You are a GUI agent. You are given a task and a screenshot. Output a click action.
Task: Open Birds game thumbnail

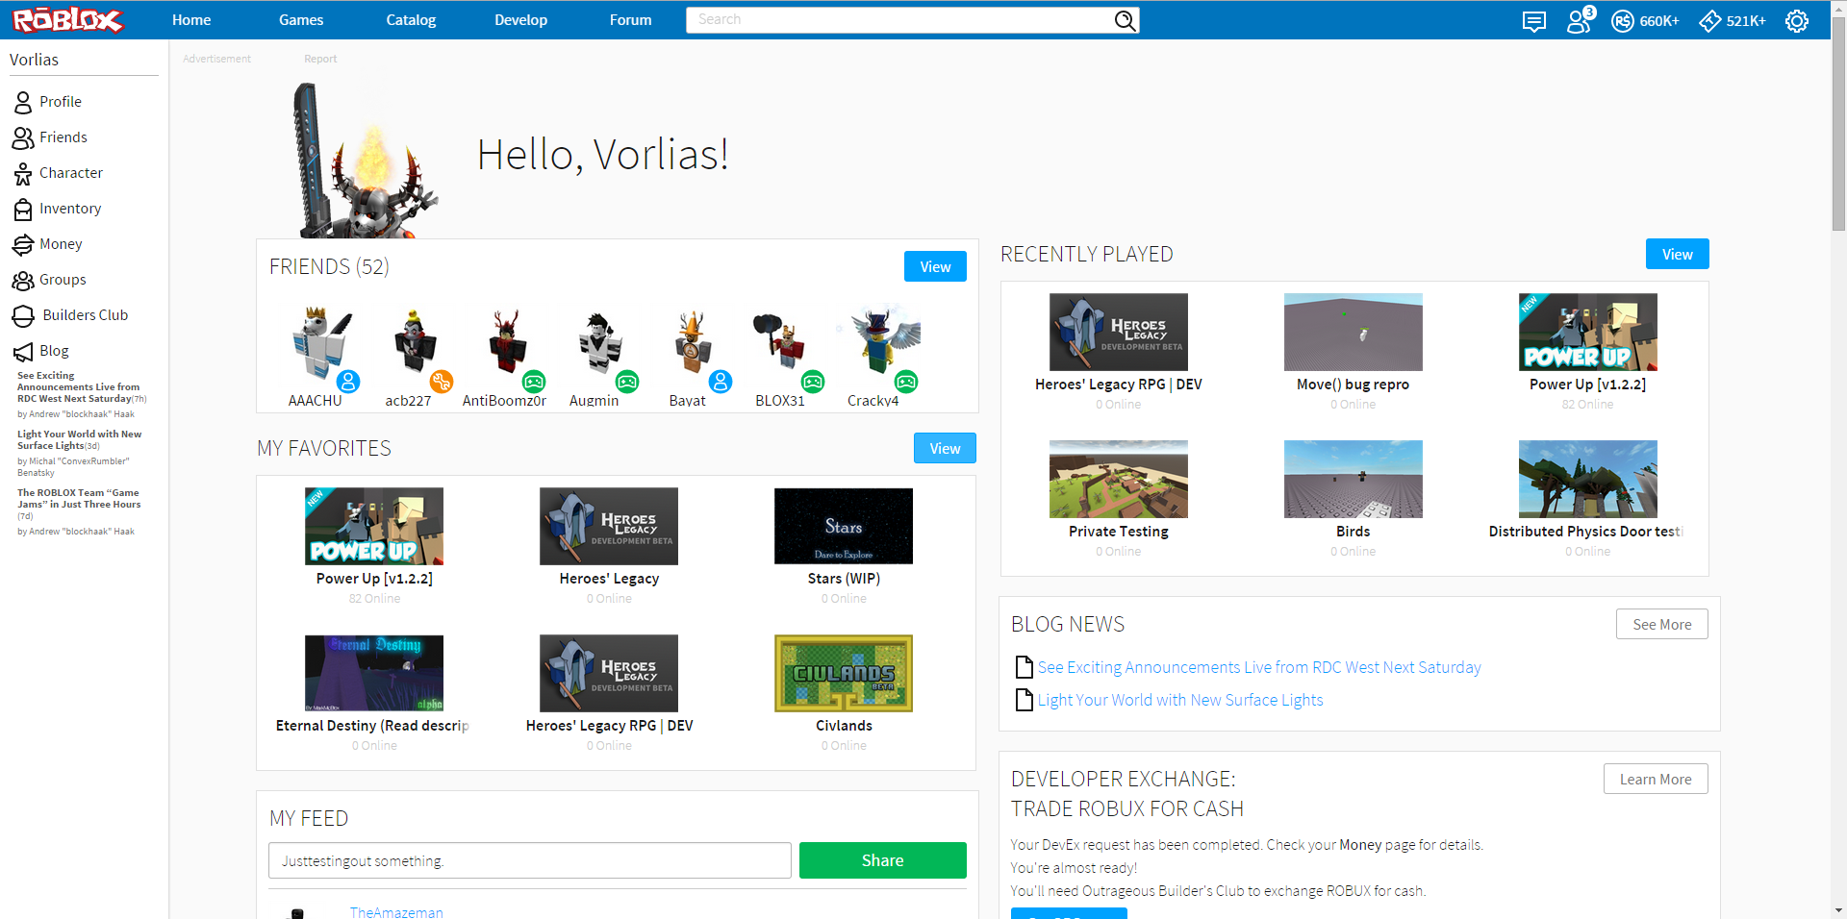[x=1353, y=479]
